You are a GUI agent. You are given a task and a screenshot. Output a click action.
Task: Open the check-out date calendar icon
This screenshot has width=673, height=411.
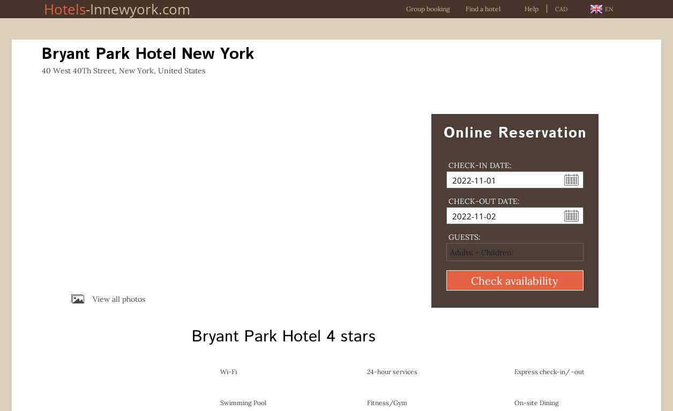tap(571, 216)
